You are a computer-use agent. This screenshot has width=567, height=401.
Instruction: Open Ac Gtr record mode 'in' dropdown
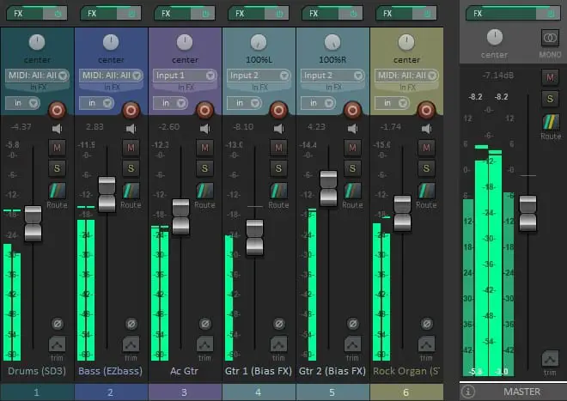click(x=170, y=103)
